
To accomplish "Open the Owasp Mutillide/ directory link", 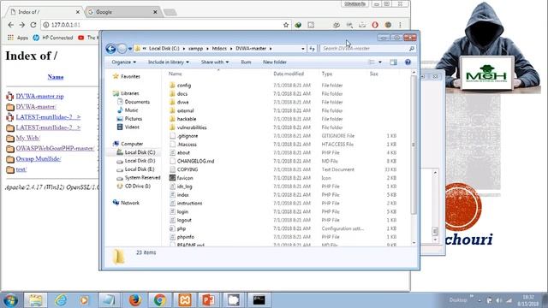I will click(39, 159).
